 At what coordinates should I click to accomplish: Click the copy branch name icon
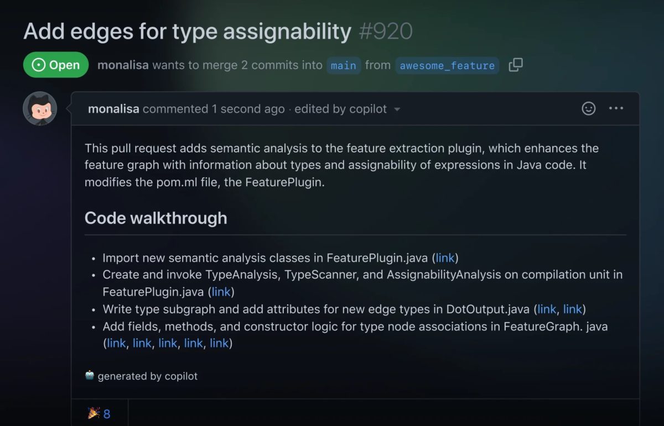click(516, 65)
